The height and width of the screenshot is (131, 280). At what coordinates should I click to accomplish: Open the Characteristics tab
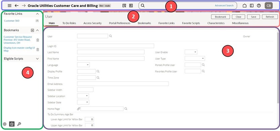(x=216, y=23)
